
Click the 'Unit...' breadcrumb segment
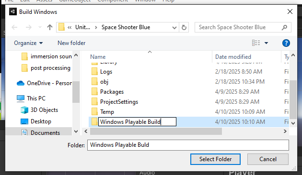click(82, 27)
